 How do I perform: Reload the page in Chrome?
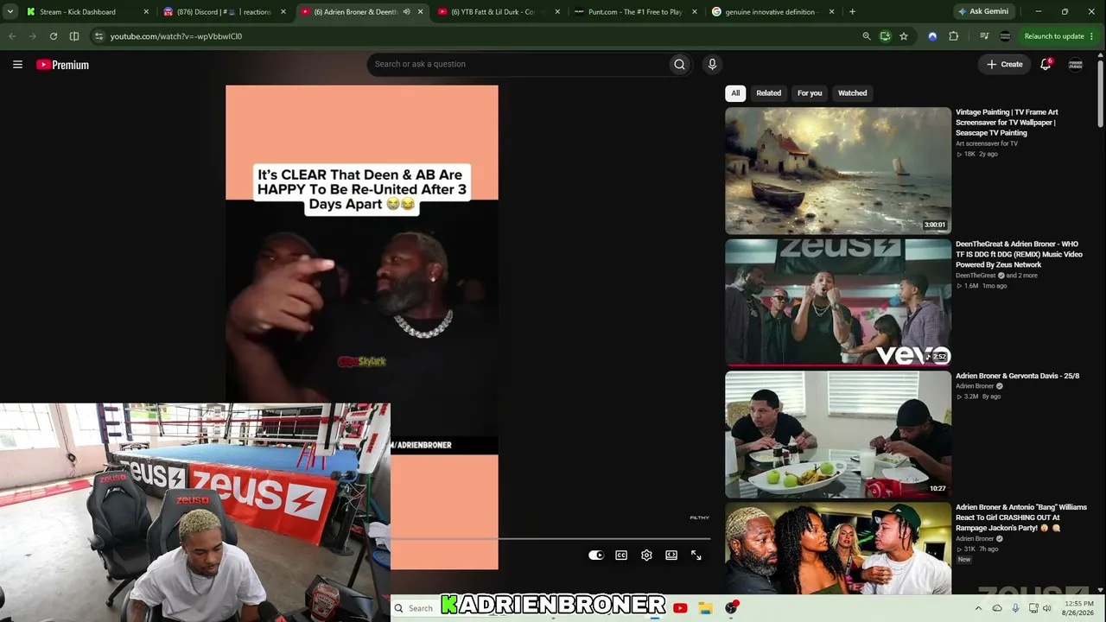[x=54, y=36]
